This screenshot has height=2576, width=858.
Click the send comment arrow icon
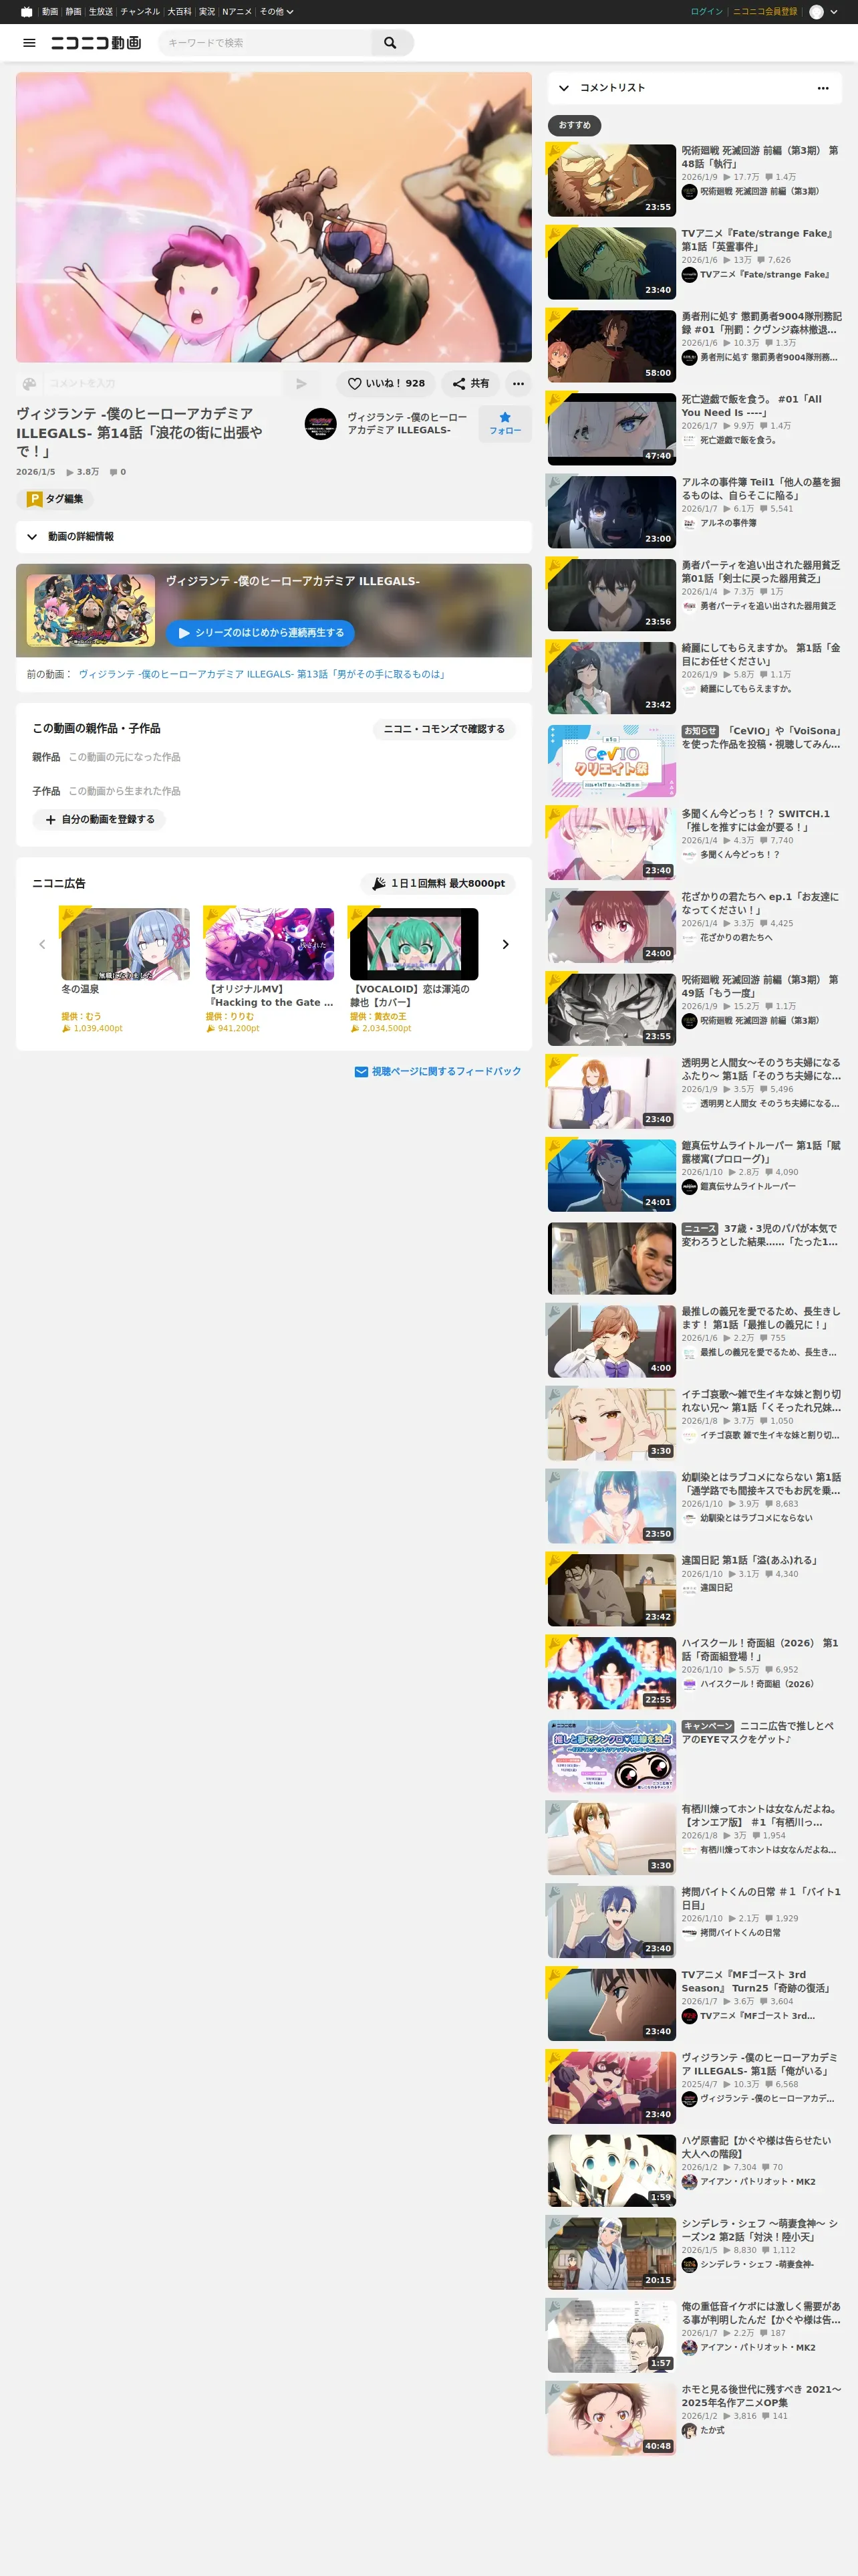pos(301,383)
